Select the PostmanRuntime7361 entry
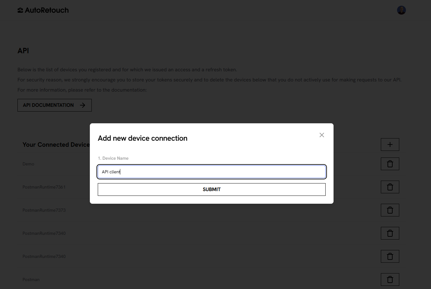The image size is (431, 289). tap(44, 187)
